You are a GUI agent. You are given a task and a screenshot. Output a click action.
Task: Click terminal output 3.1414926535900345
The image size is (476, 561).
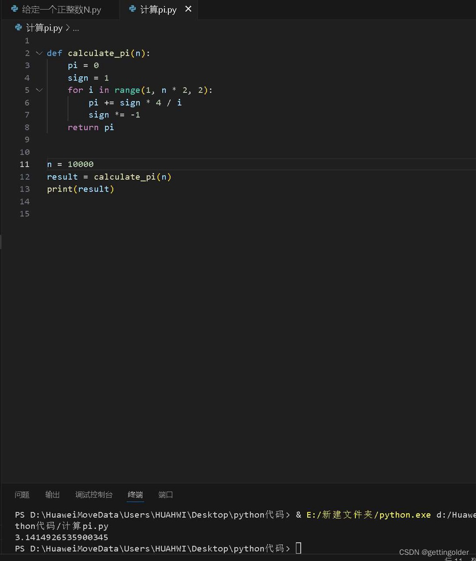[x=61, y=537]
